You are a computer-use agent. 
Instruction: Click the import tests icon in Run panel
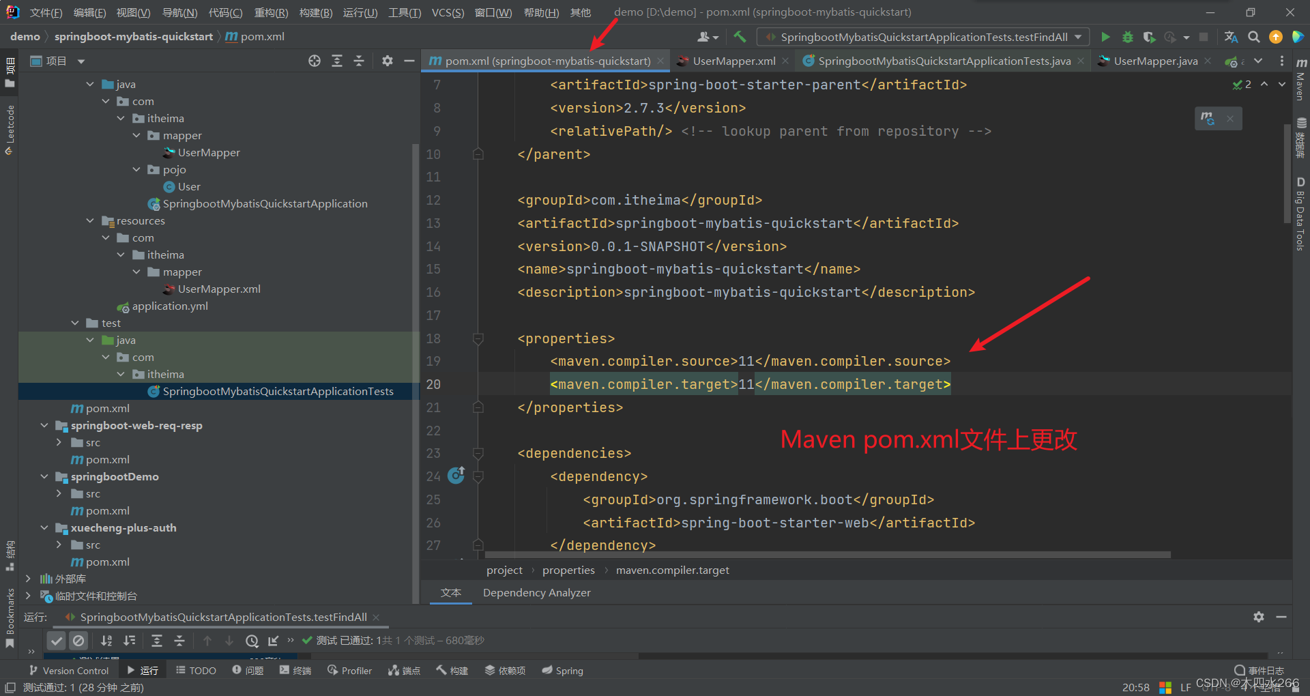pyautogui.click(x=274, y=640)
